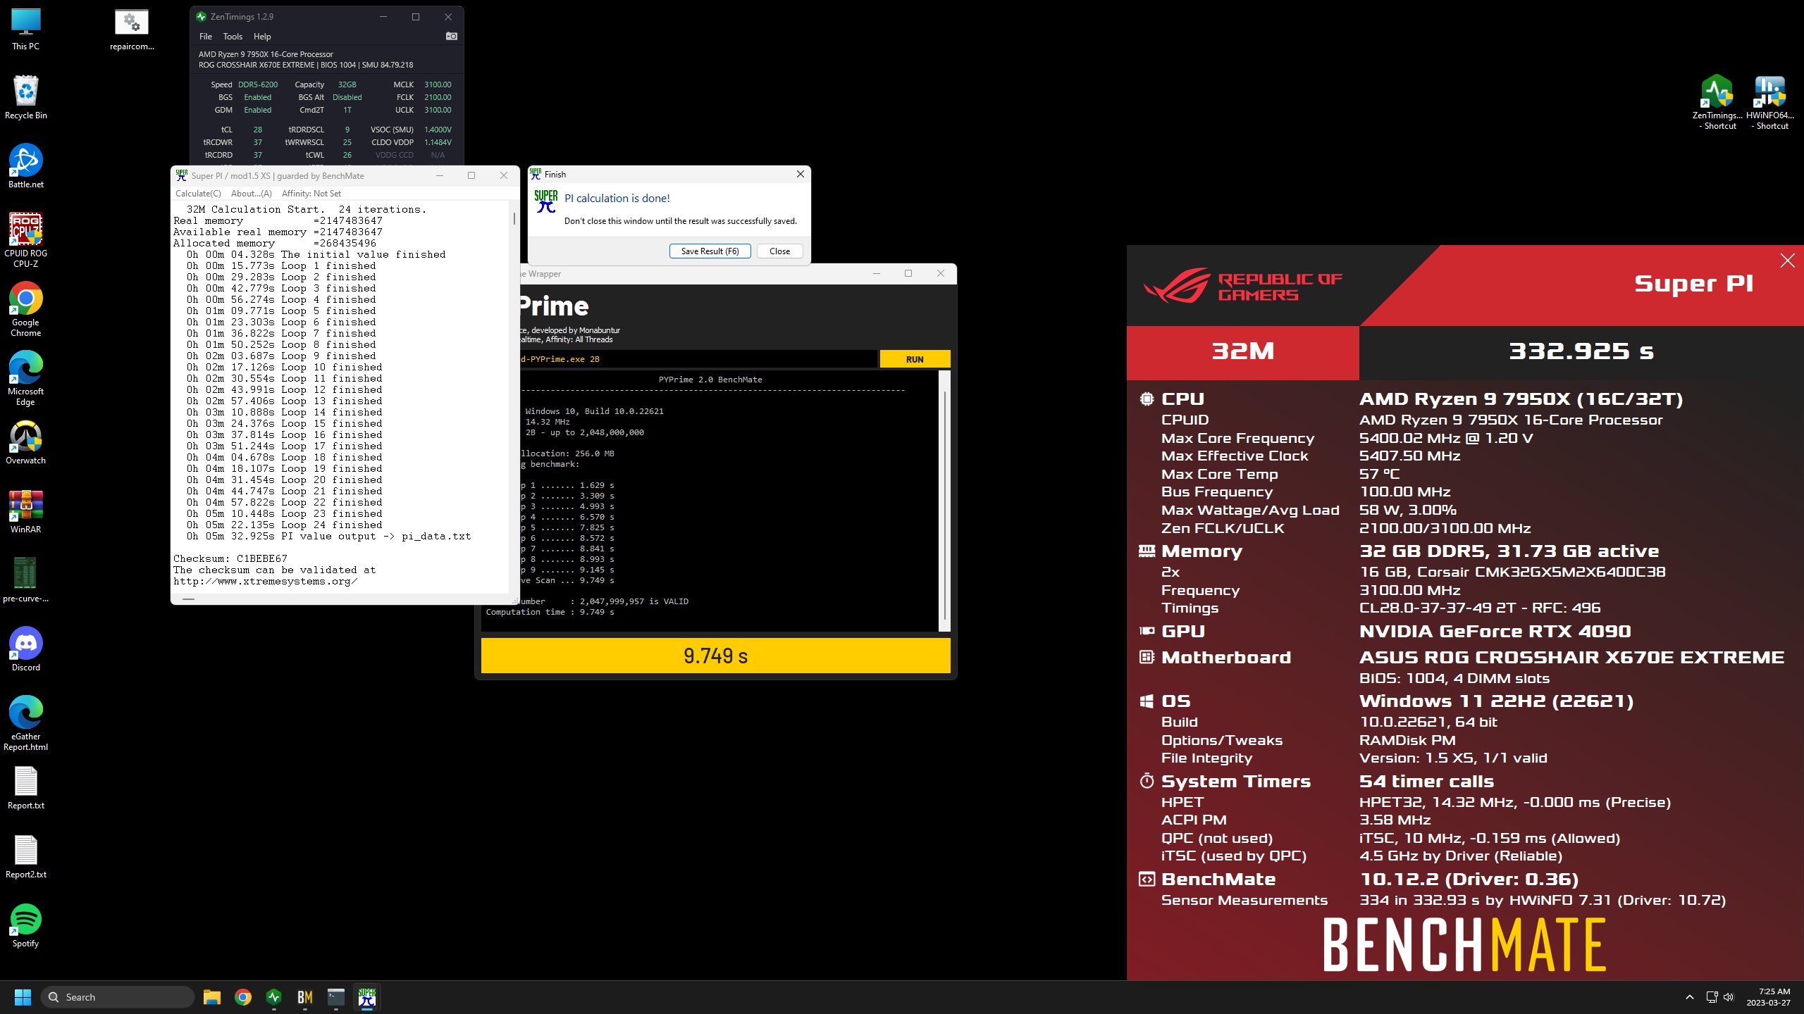1804x1014 pixels.
Task: Open the ZenTimings Help menu
Action: point(262,37)
